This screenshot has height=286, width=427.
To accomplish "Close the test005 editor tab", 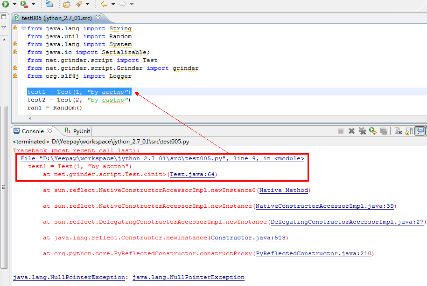I will [98, 18].
